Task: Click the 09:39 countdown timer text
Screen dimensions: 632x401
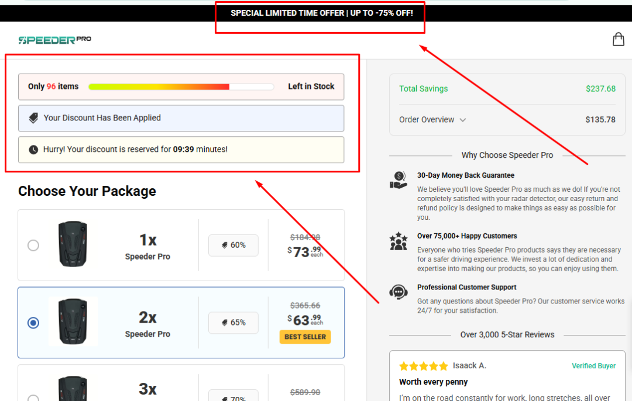Action: tap(183, 150)
